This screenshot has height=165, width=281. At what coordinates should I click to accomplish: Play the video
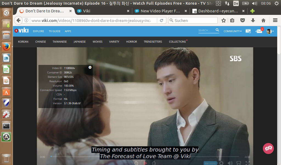145,163
